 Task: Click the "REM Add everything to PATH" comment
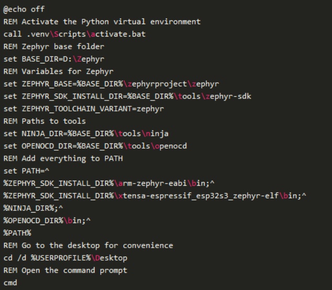click(56, 158)
